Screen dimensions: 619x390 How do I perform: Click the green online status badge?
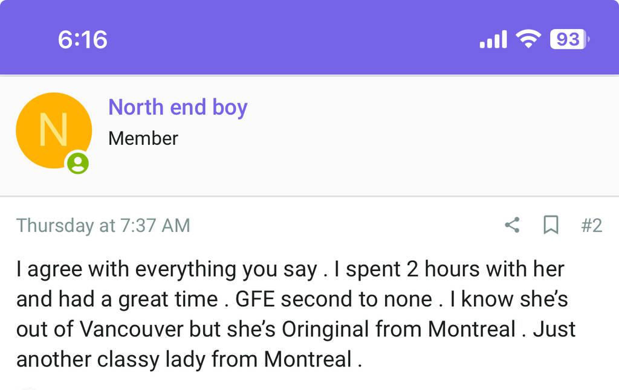click(x=78, y=163)
